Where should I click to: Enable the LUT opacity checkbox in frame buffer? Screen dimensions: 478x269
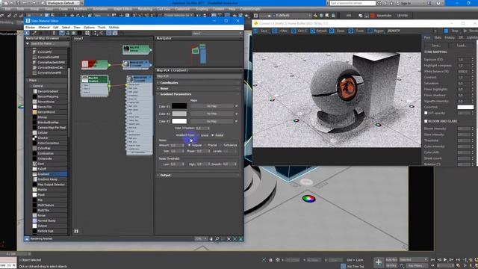[x=426, y=113]
